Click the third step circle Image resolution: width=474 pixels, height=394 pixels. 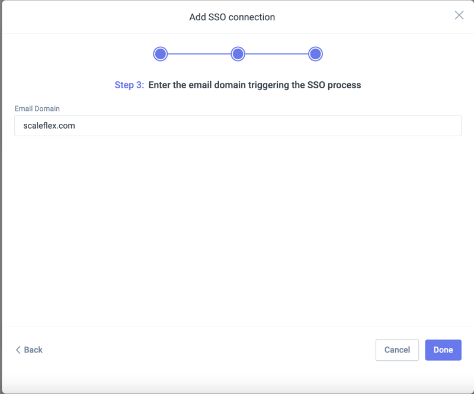[315, 54]
